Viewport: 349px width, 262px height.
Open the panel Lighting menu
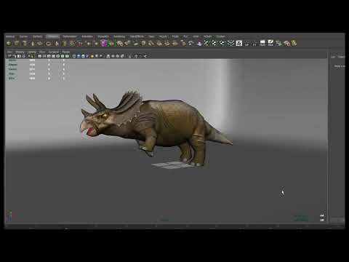point(32,52)
